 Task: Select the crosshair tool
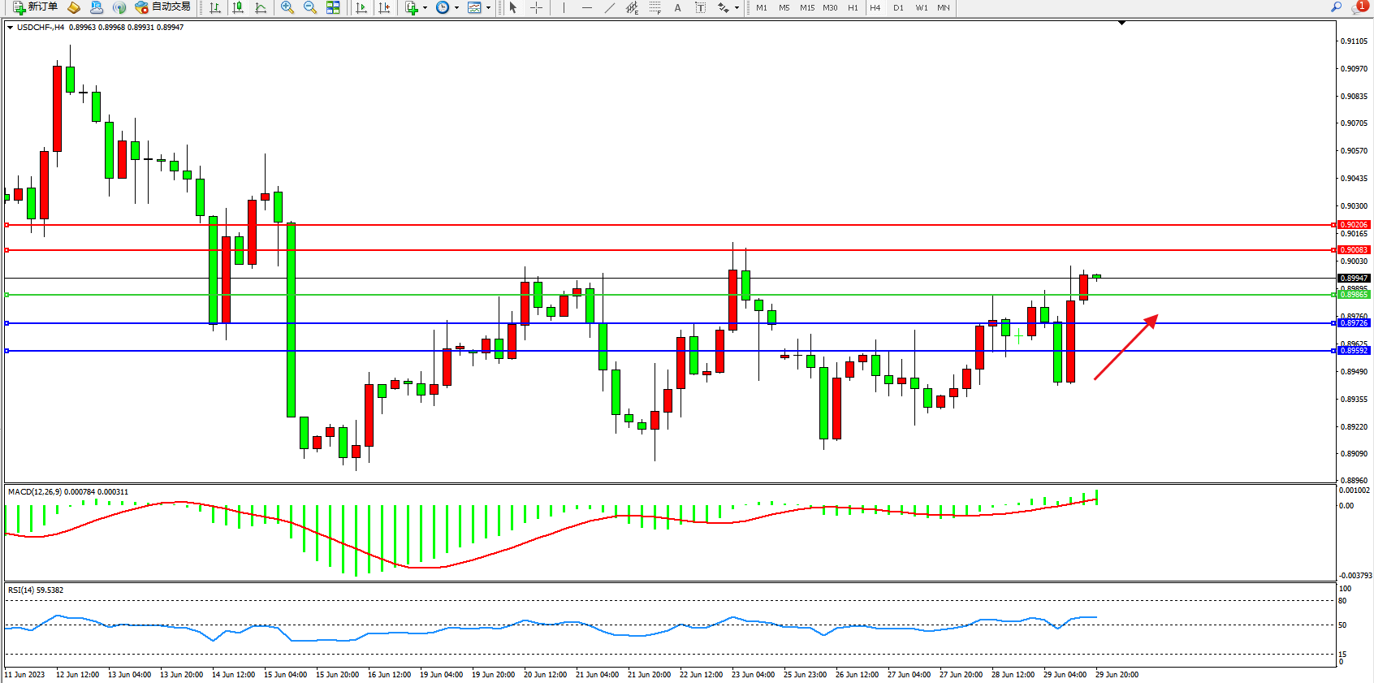[536, 7]
